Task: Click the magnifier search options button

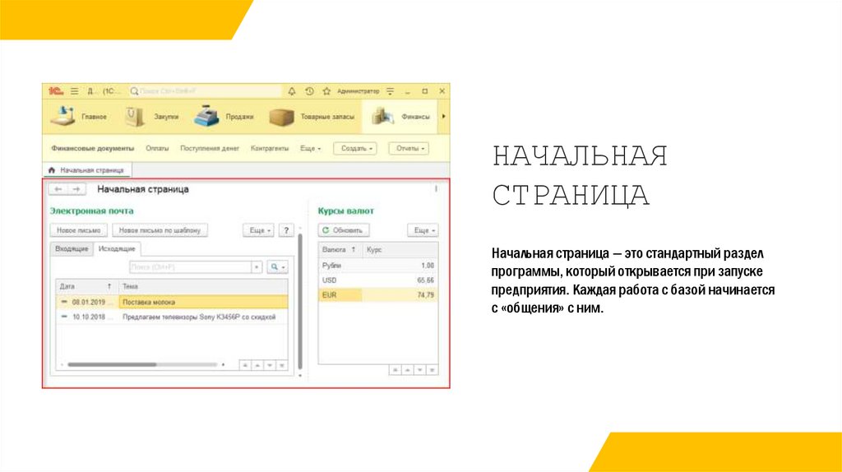Action: point(277,267)
